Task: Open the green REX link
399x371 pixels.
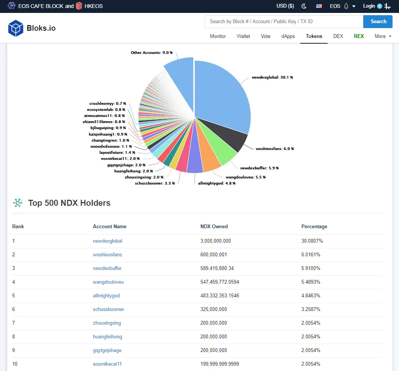Action: click(358, 36)
